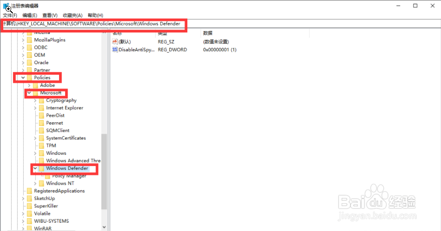Expand the ODBC key
This screenshot has height=231, width=441.
tap(23, 47)
